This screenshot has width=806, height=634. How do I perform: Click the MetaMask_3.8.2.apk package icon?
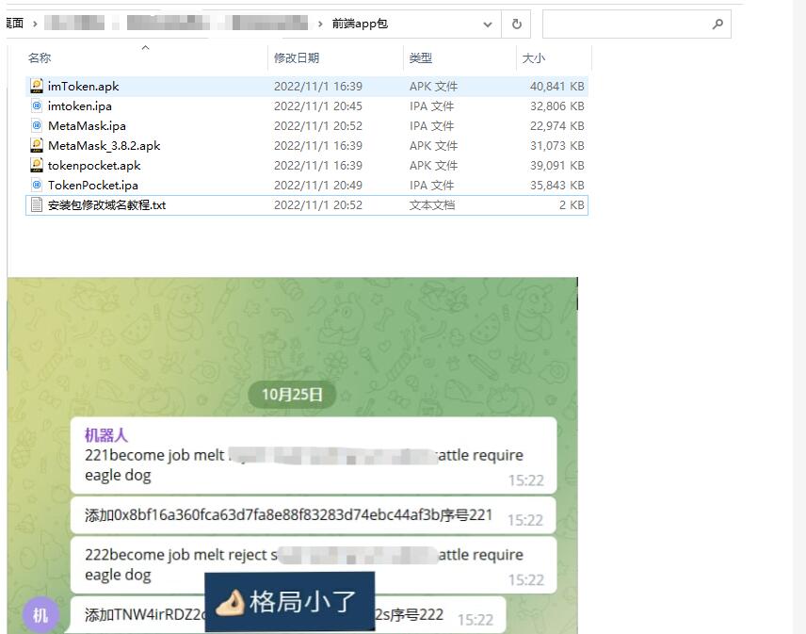[x=38, y=145]
